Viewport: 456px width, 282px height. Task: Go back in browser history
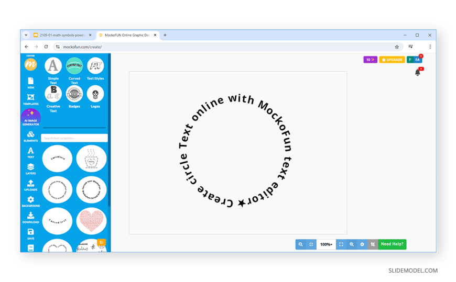(27, 47)
